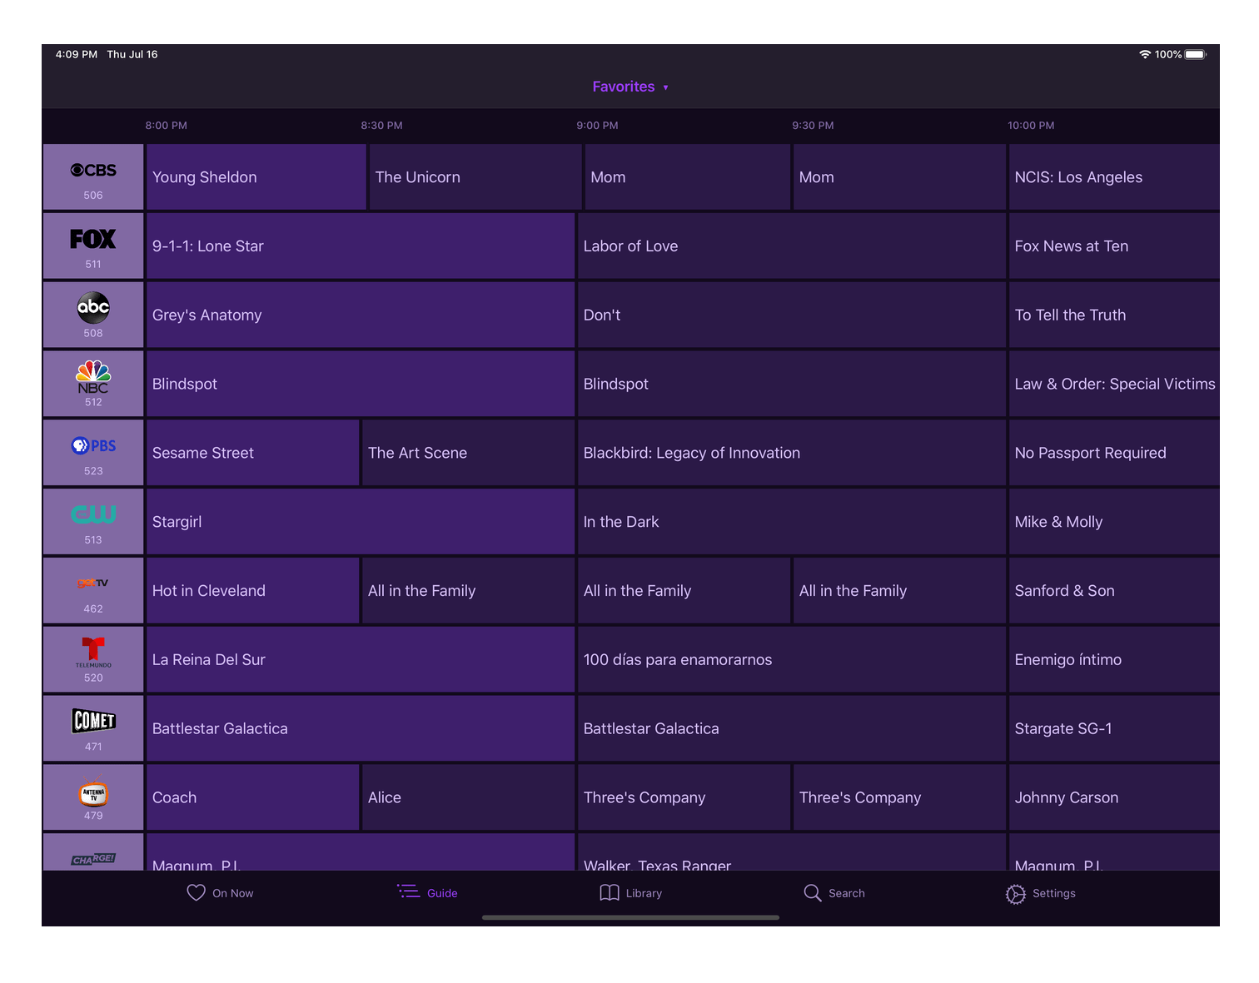1259x983 pixels.
Task: Open Johnny Carson
Action: [x=1114, y=797]
